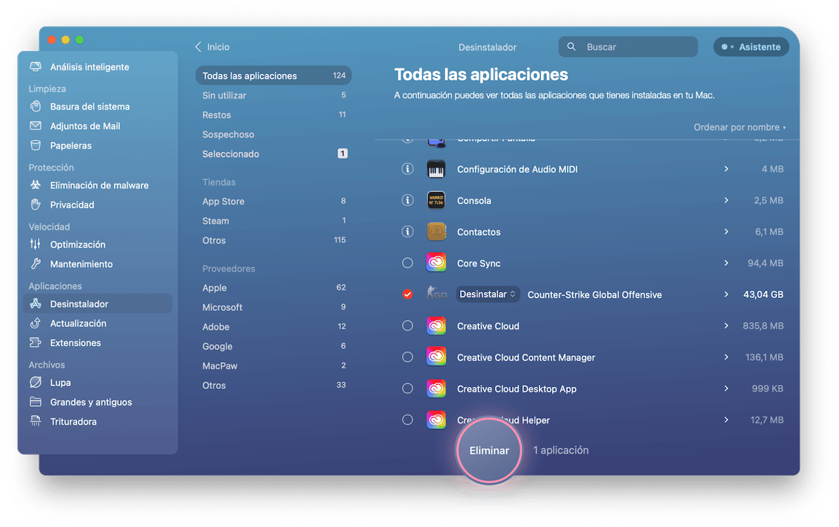The width and height of the screenshot is (839, 527).
Task: Expand Creative Cloud Content Manager chevron
Action: (x=726, y=357)
